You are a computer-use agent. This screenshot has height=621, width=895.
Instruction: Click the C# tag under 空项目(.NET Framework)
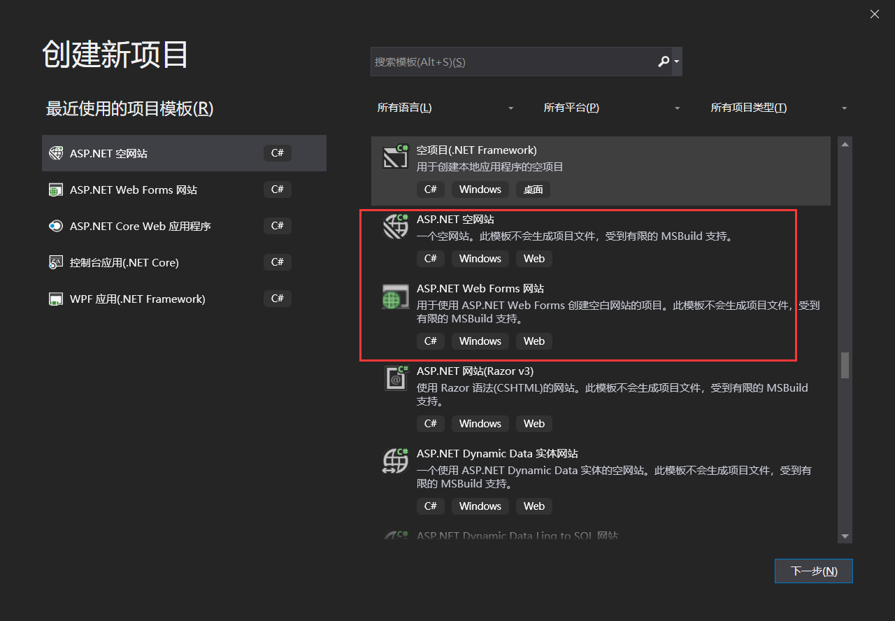pyautogui.click(x=431, y=190)
